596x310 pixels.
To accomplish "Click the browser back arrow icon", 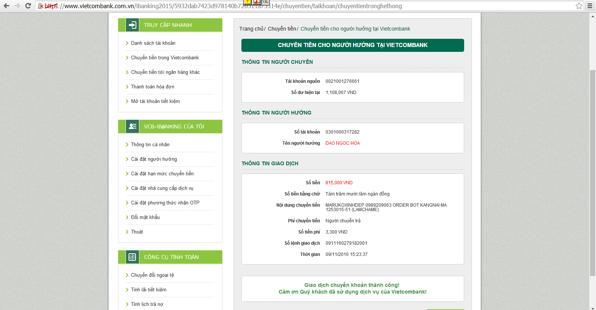I will tap(6, 6).
